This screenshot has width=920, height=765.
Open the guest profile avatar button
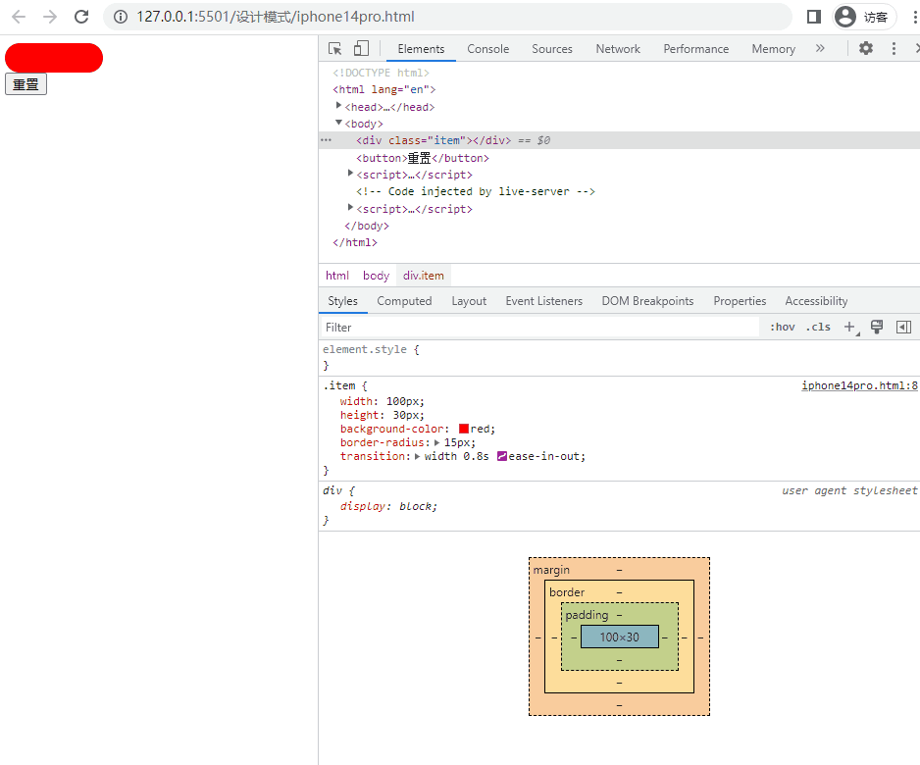click(x=864, y=17)
